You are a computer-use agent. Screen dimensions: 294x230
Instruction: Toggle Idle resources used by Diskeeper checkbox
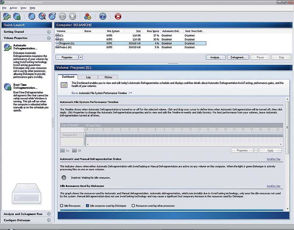[87, 206]
